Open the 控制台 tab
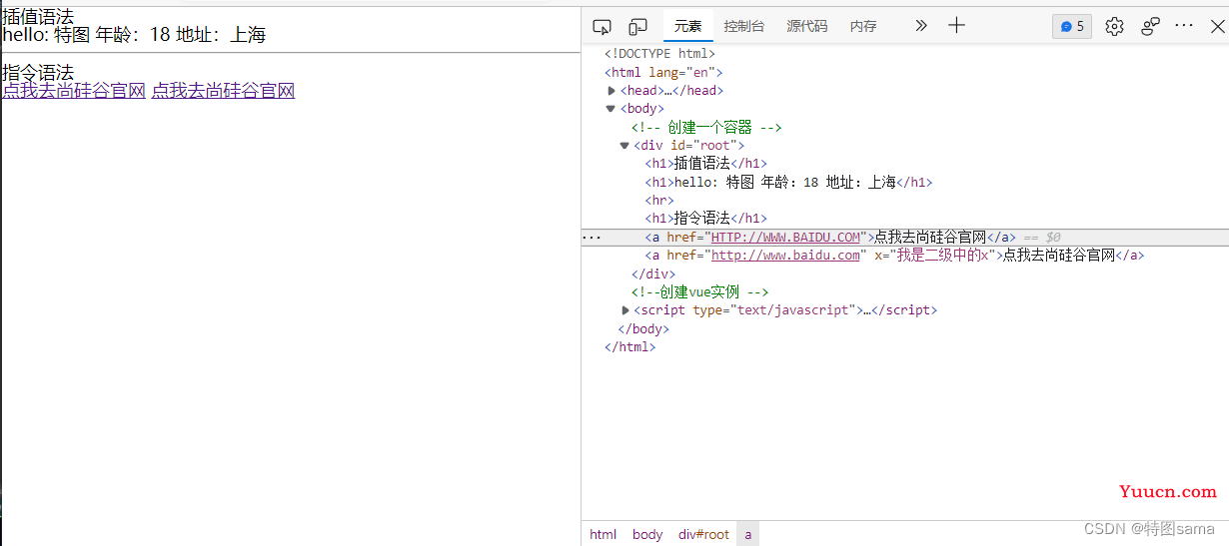This screenshot has height=546, width=1229. 744,26
